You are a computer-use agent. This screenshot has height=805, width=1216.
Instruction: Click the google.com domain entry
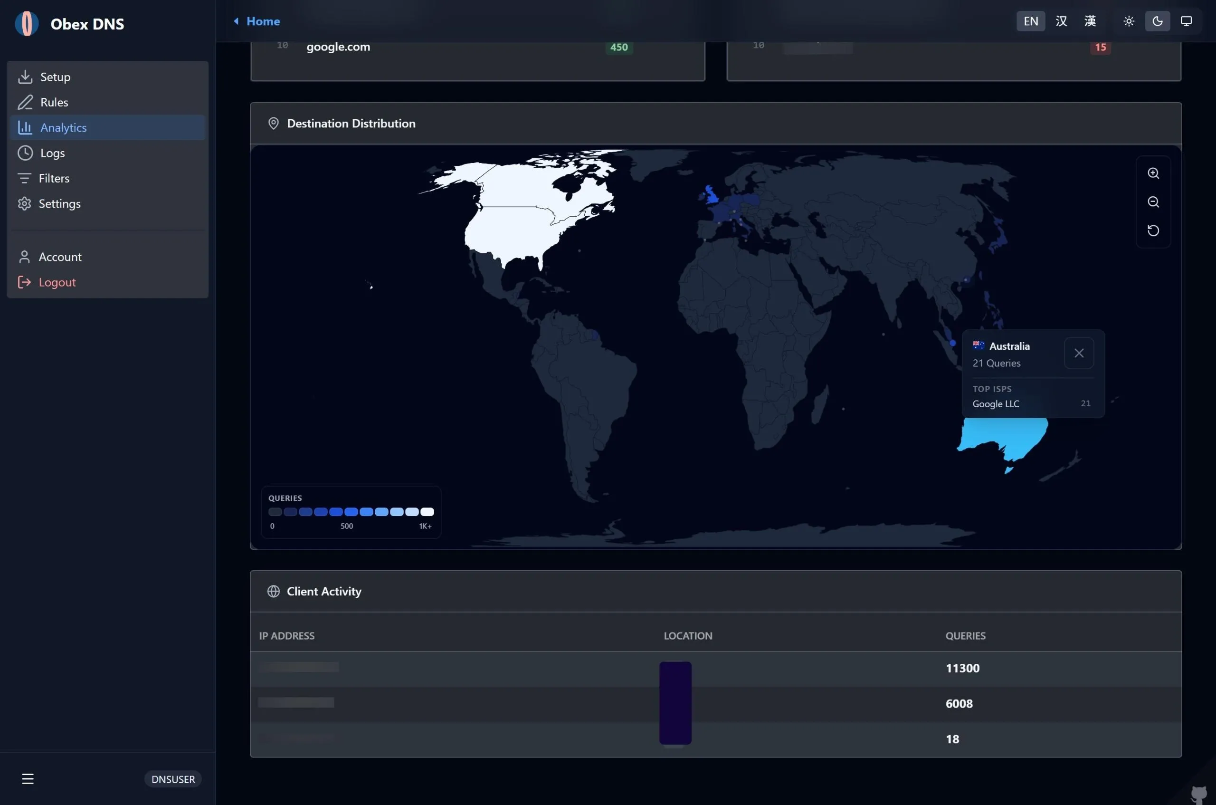click(338, 47)
